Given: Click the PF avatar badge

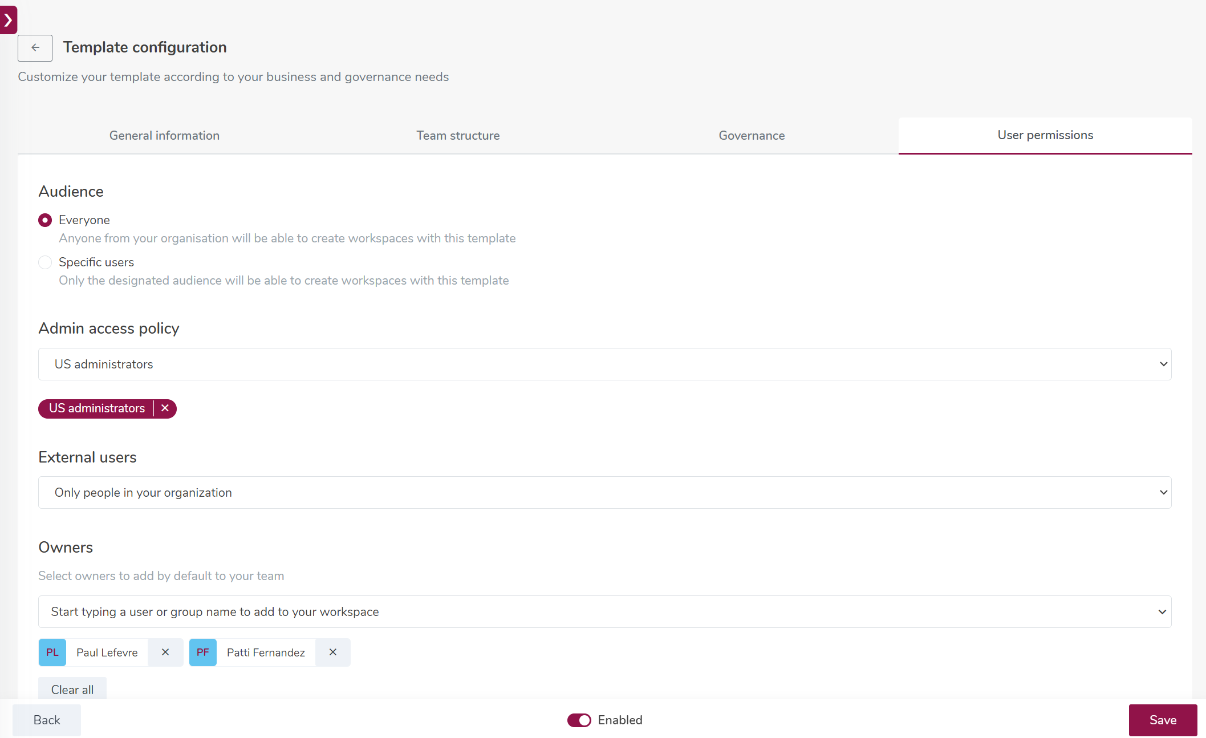Looking at the screenshot, I should tap(203, 652).
